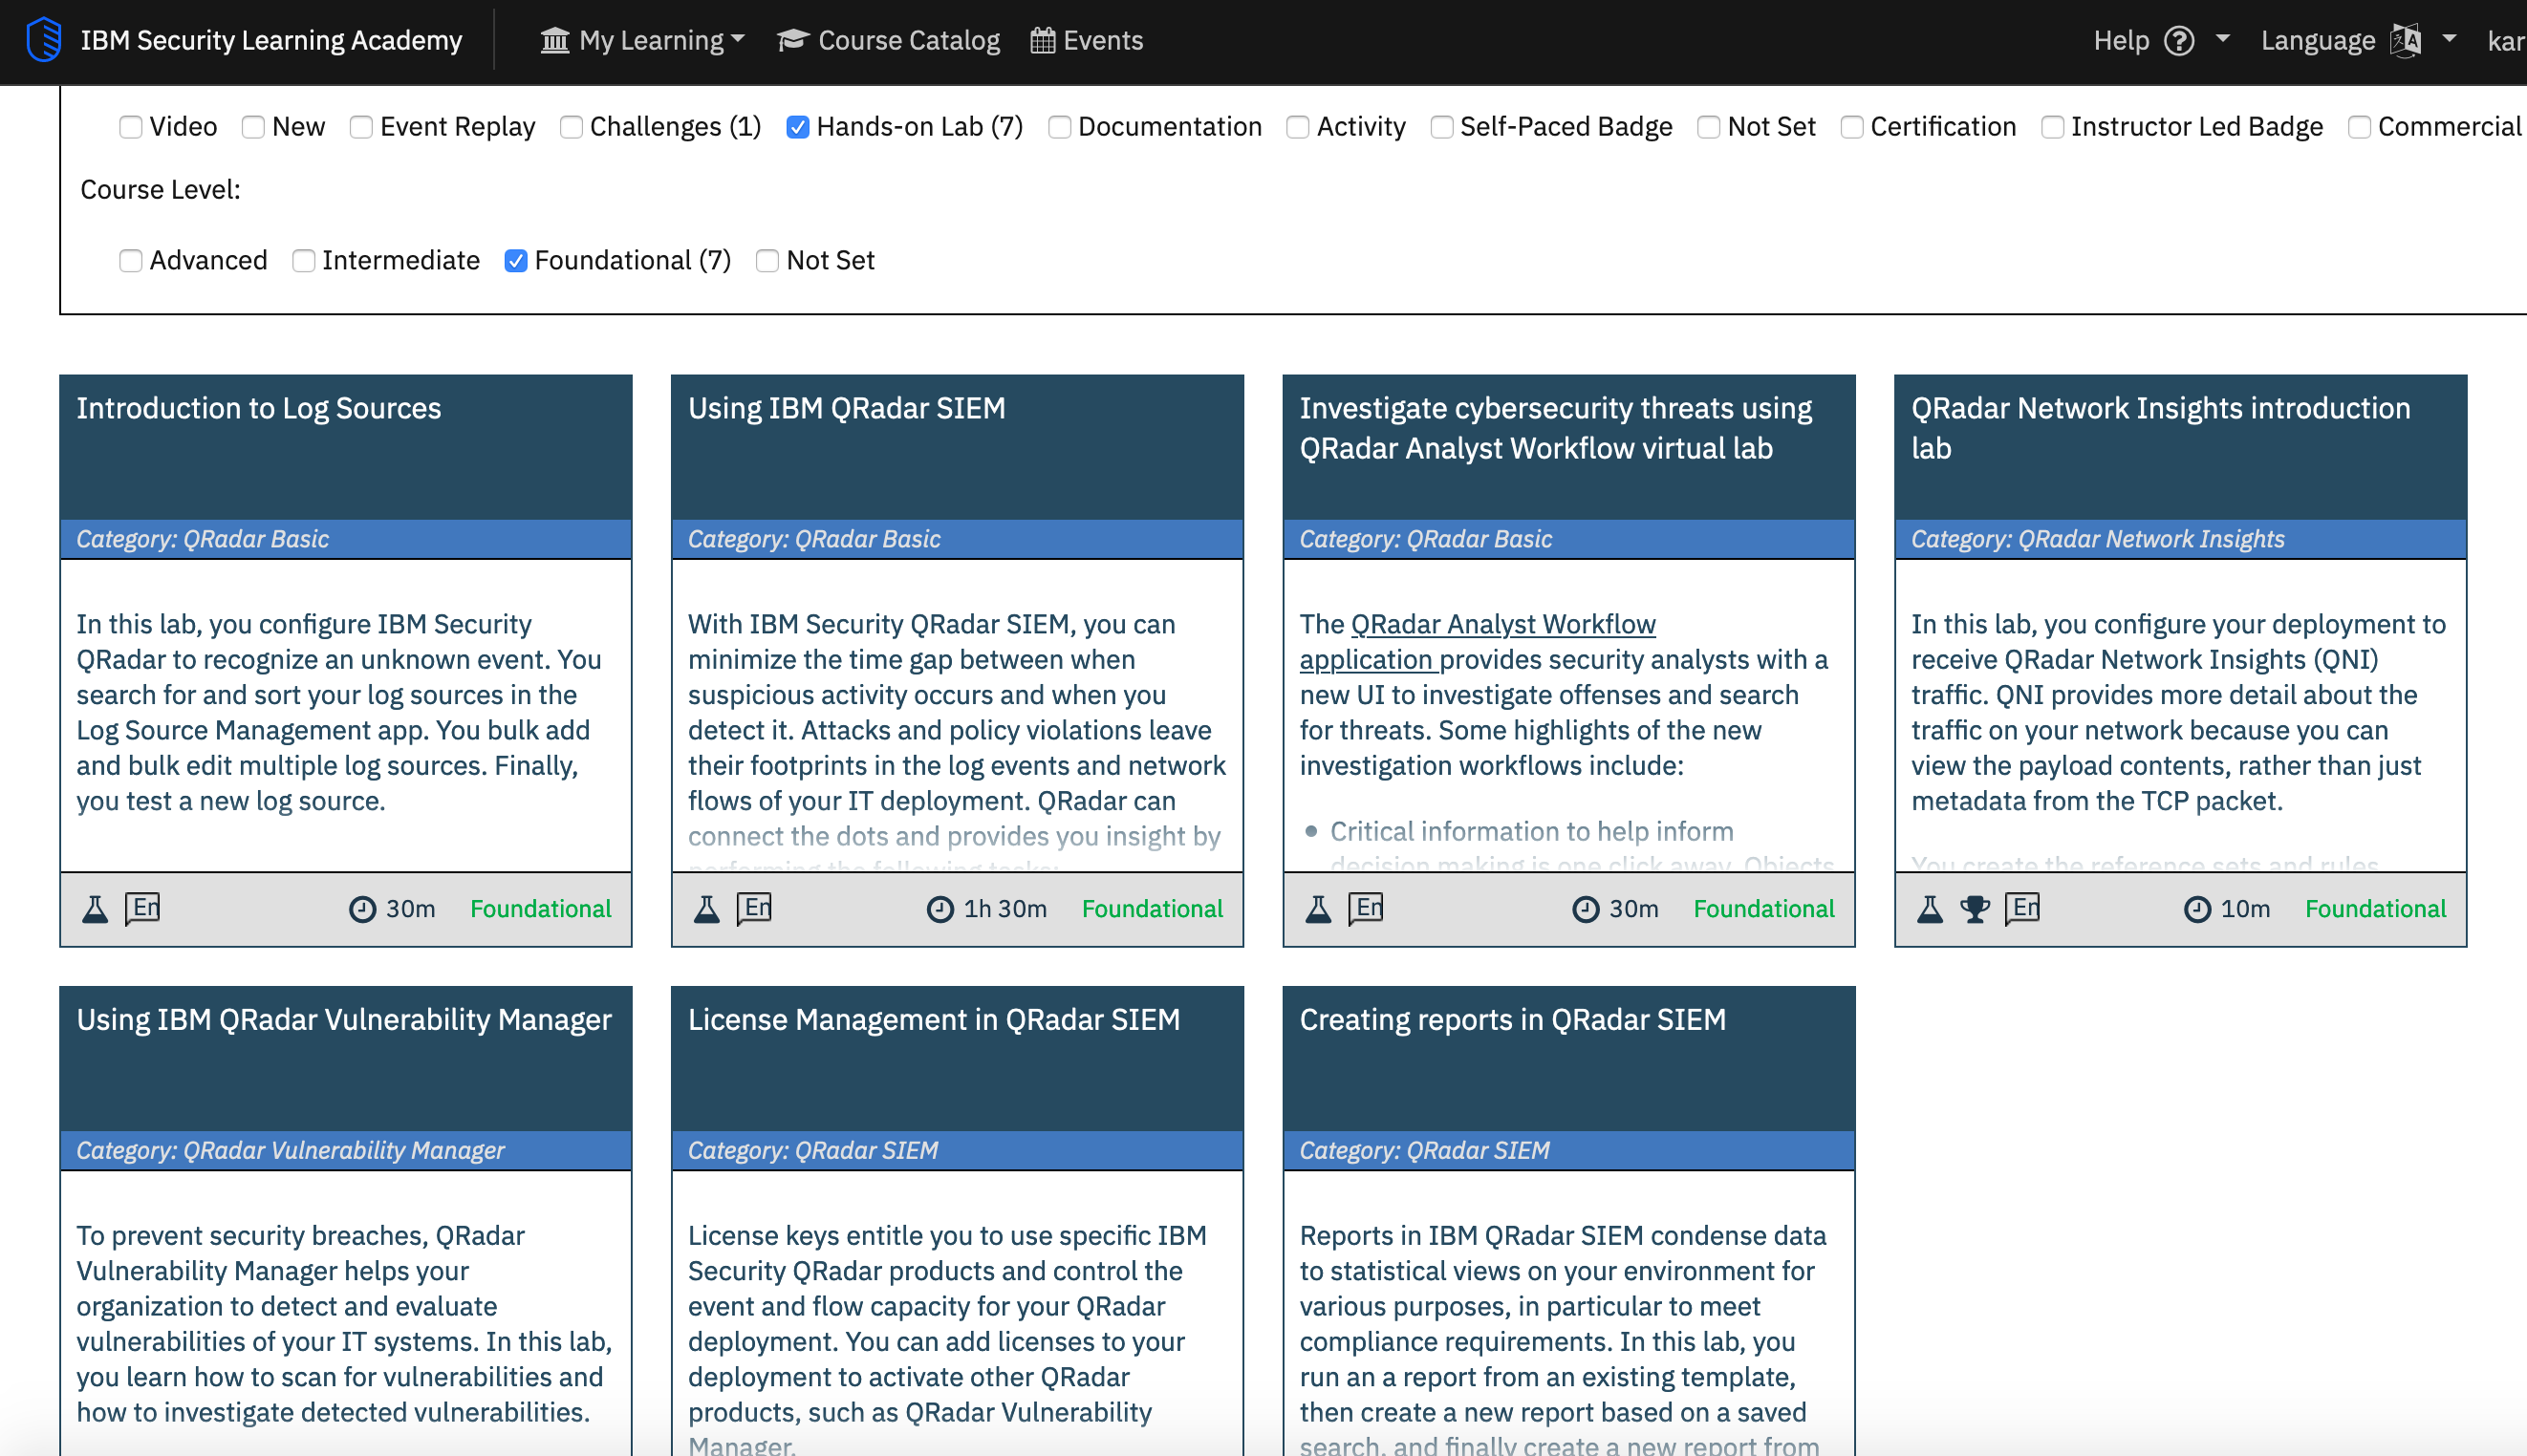Click Category: QRadar Network Insights label
Viewport: 2527px width, 1456px height.
click(2098, 540)
